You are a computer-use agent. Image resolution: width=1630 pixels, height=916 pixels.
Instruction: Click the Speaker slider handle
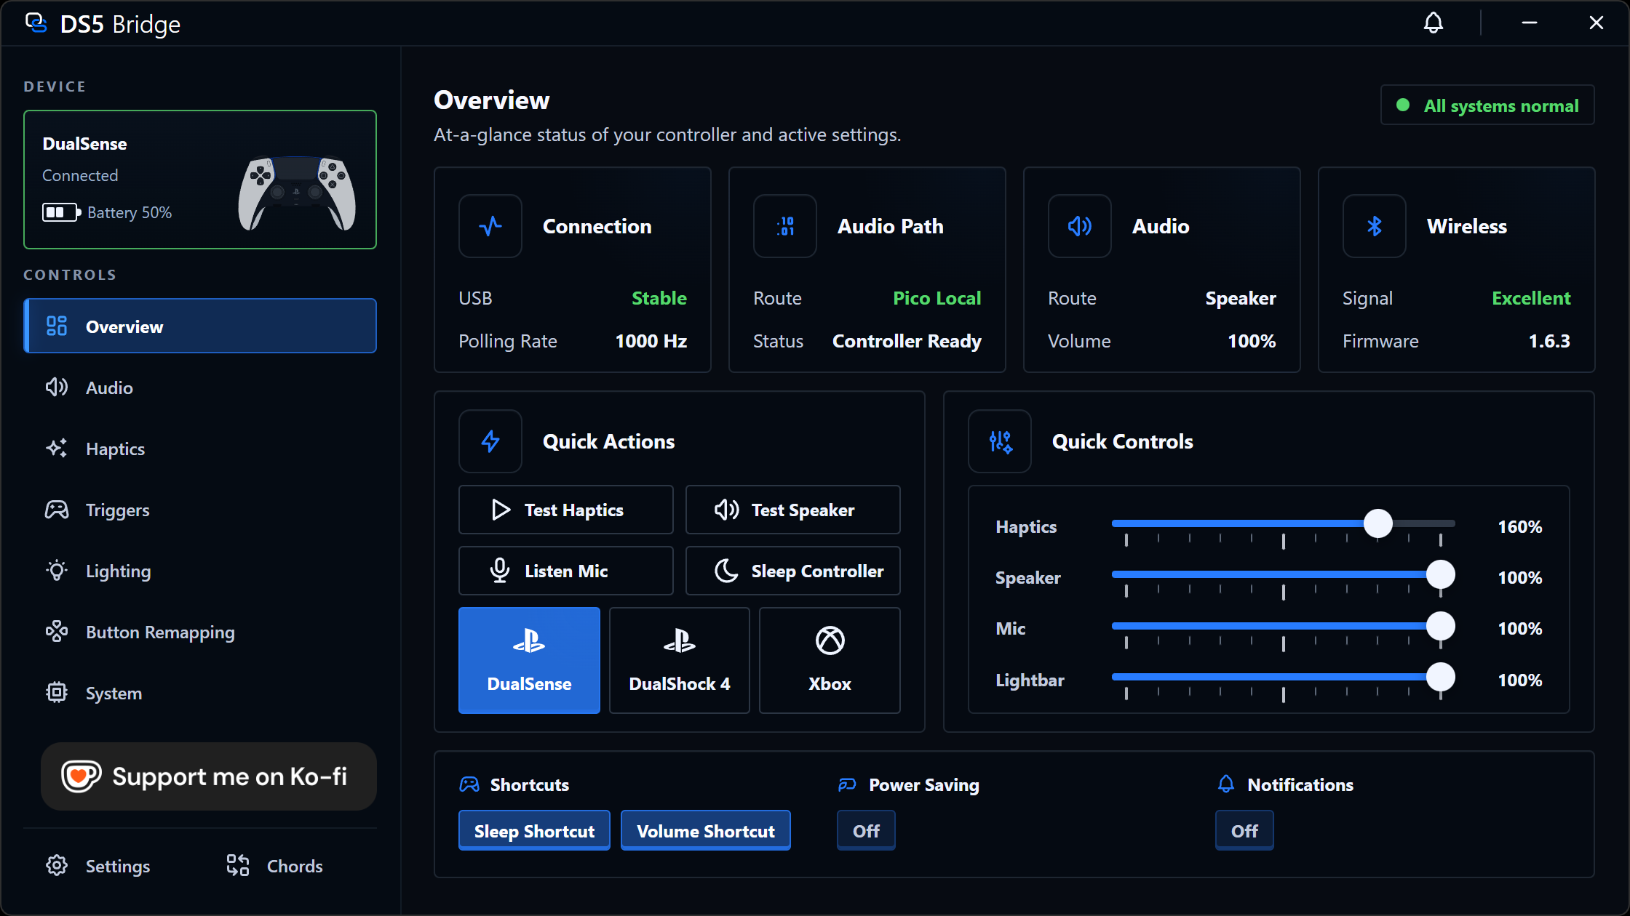pyautogui.click(x=1440, y=574)
